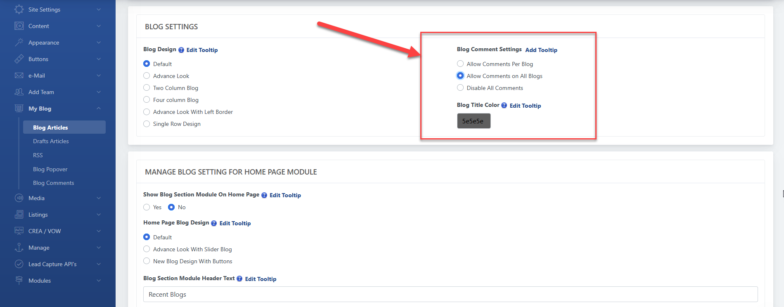This screenshot has height=307, width=784.
Task: Choose Disable All Comments option
Action: pyautogui.click(x=460, y=88)
